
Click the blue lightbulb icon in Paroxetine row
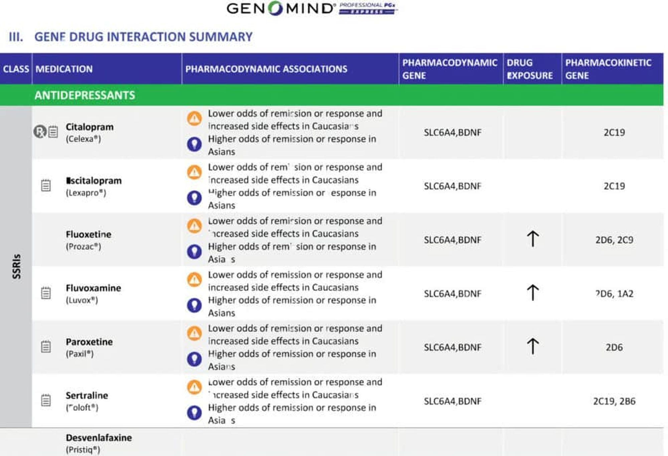tap(194, 359)
